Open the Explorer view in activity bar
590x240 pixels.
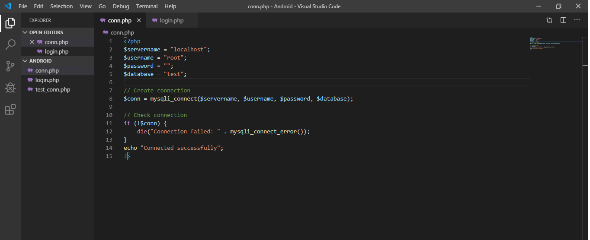(x=10, y=22)
